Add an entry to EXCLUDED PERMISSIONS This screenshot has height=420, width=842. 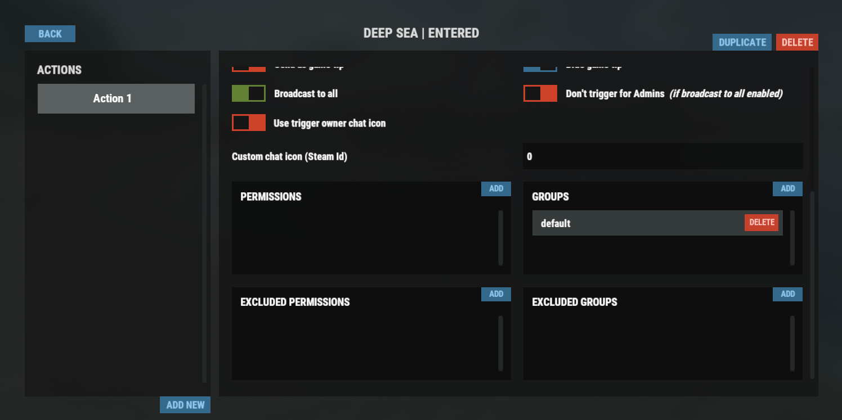click(x=496, y=294)
